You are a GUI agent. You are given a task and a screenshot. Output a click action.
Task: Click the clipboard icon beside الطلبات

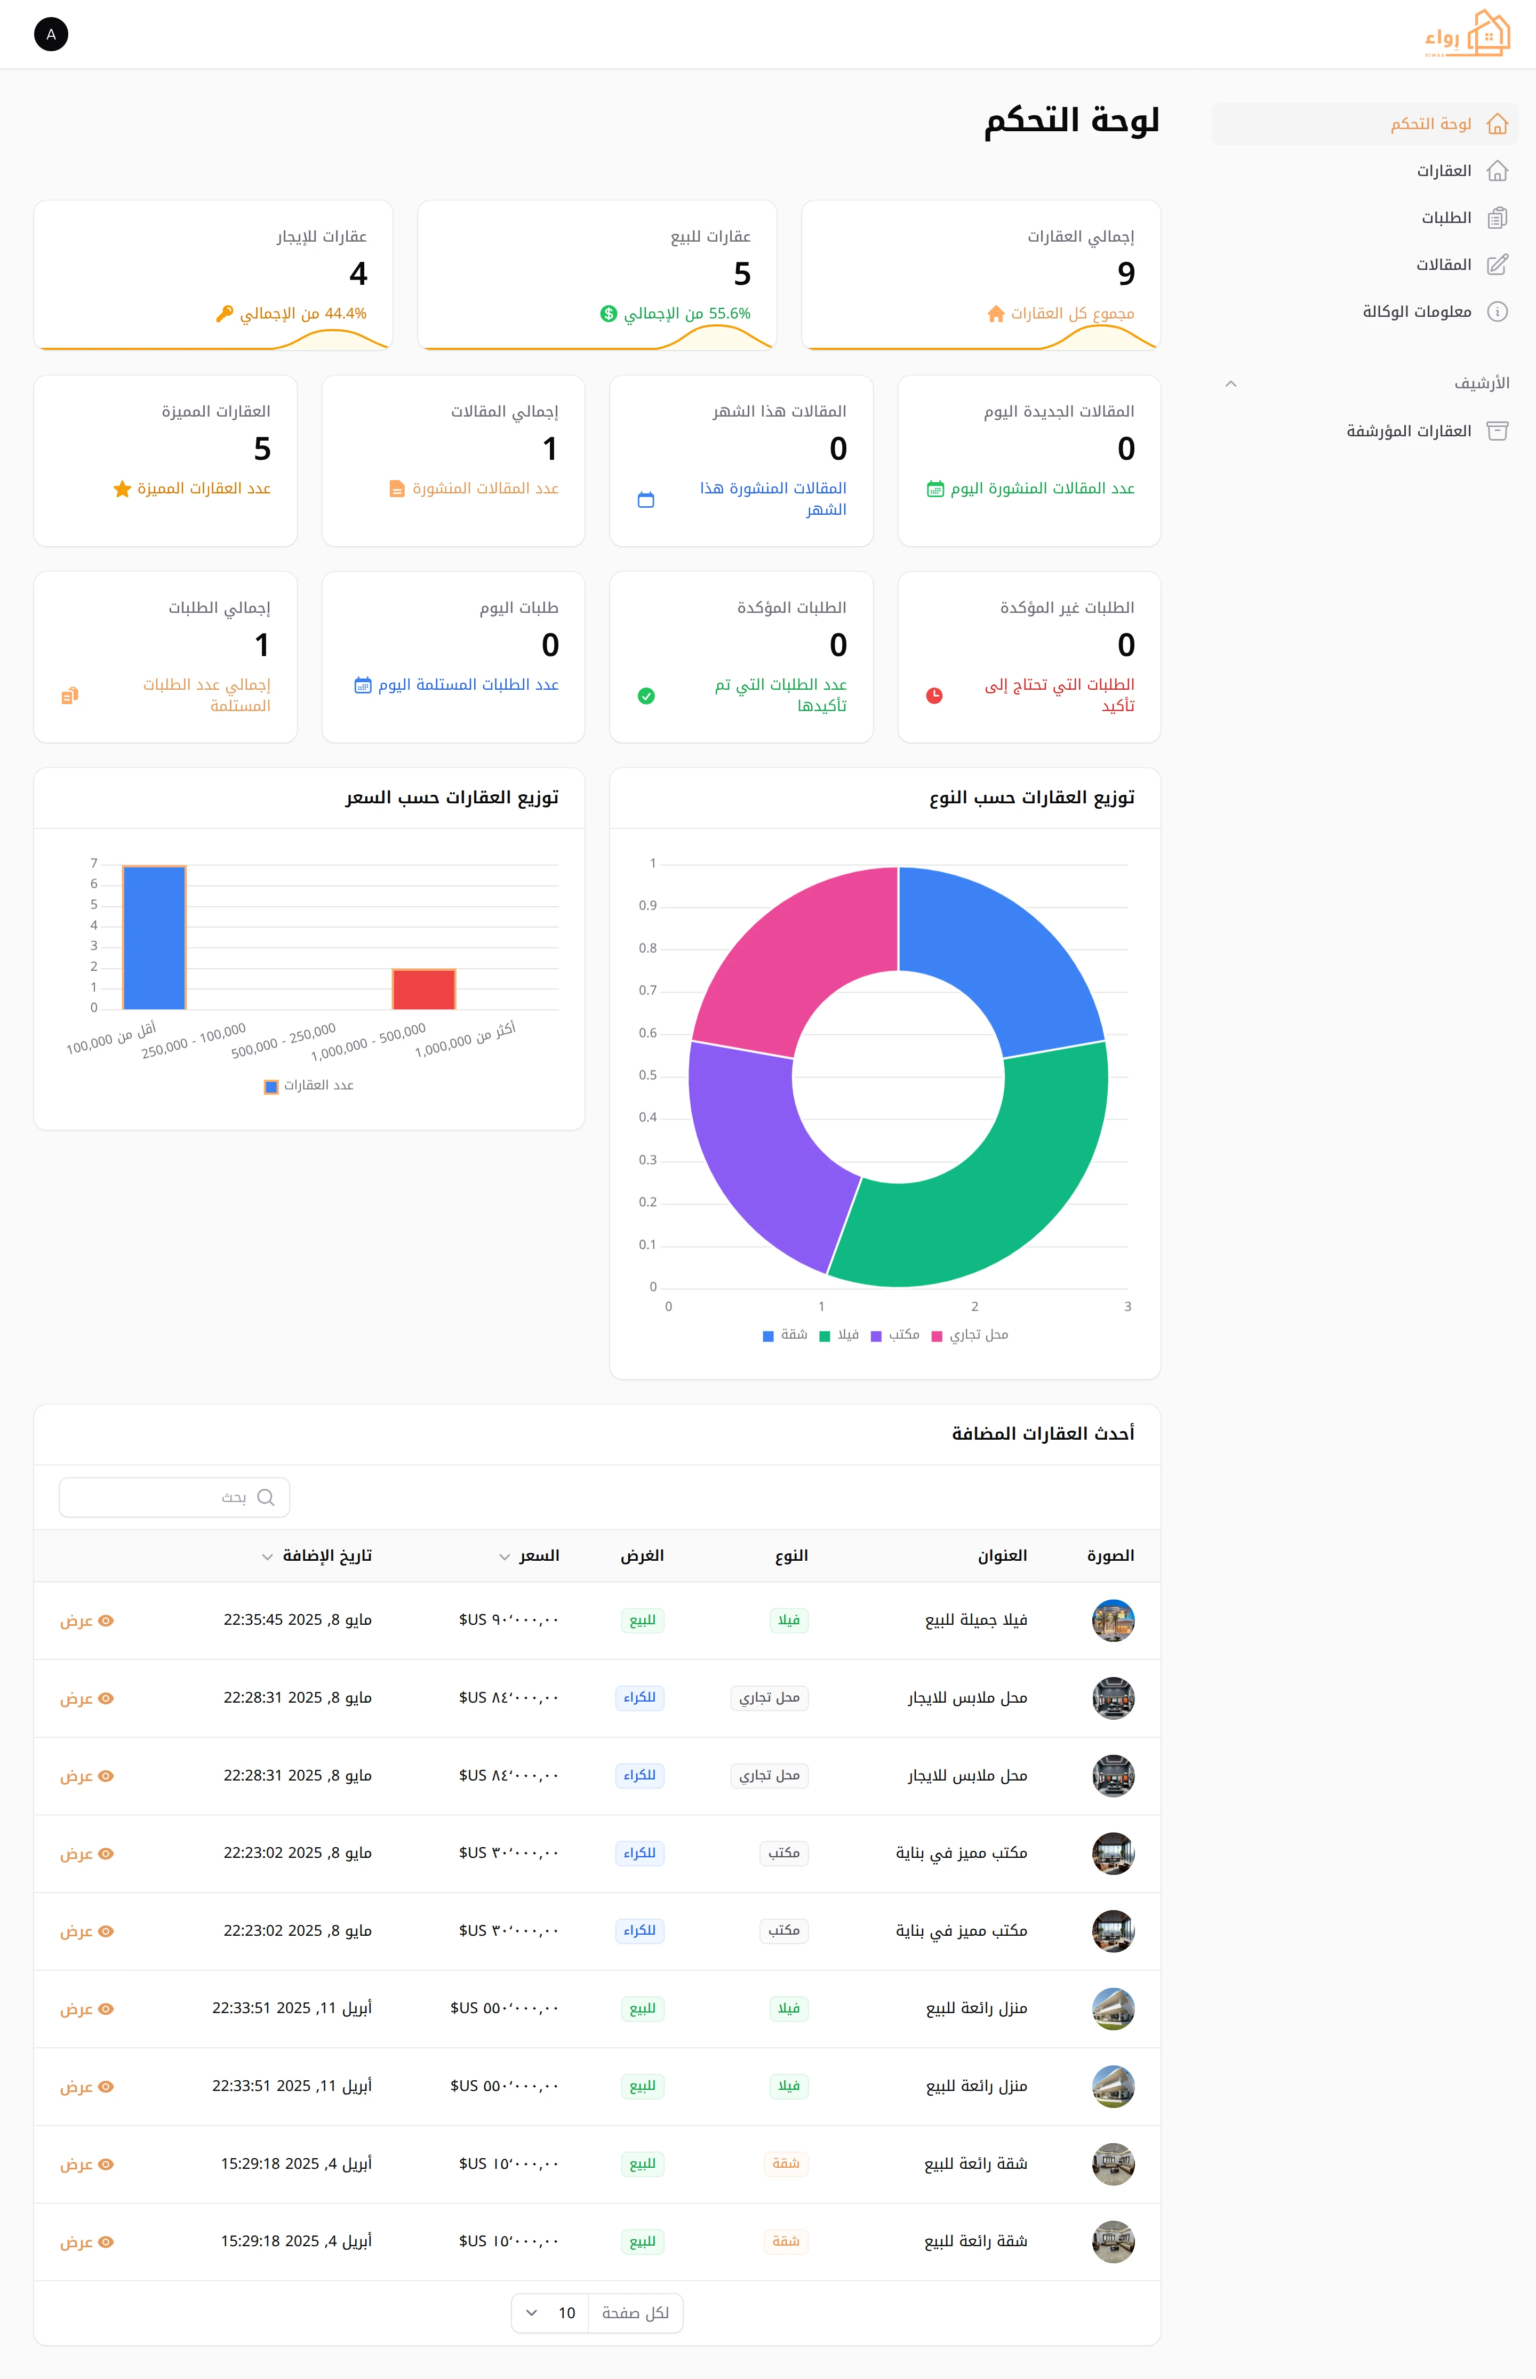pyautogui.click(x=1496, y=218)
